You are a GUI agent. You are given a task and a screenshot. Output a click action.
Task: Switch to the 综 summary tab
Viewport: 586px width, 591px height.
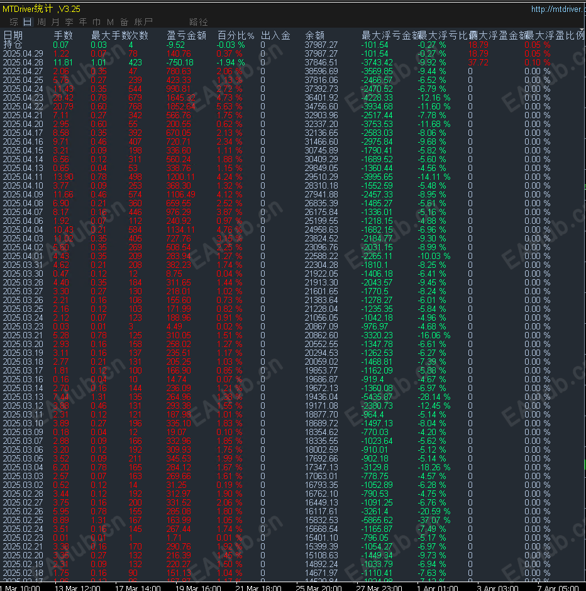tap(14, 22)
